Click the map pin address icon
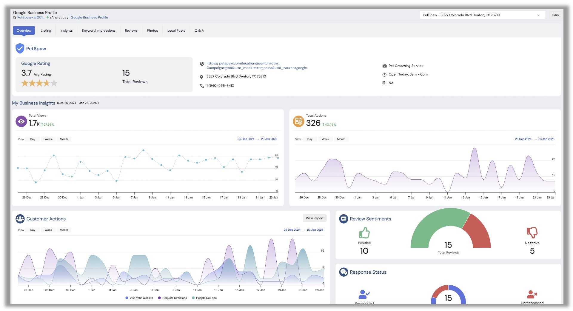Viewport: 573px width, 311px height. coord(202,77)
